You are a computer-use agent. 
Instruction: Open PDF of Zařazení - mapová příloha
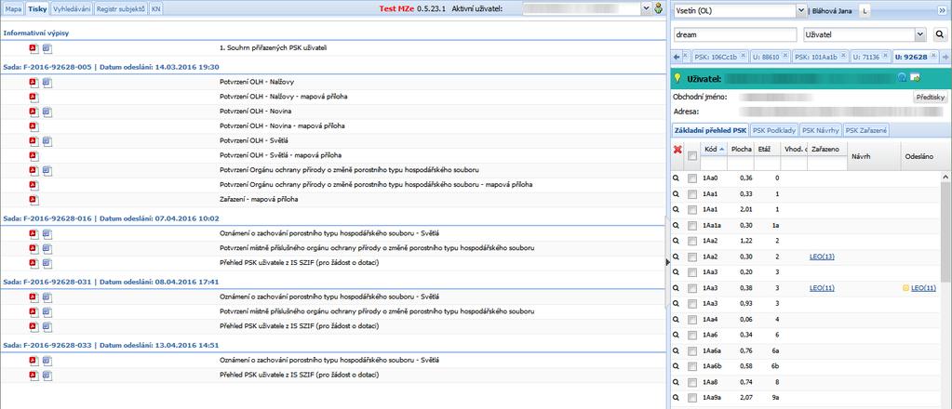pos(34,200)
